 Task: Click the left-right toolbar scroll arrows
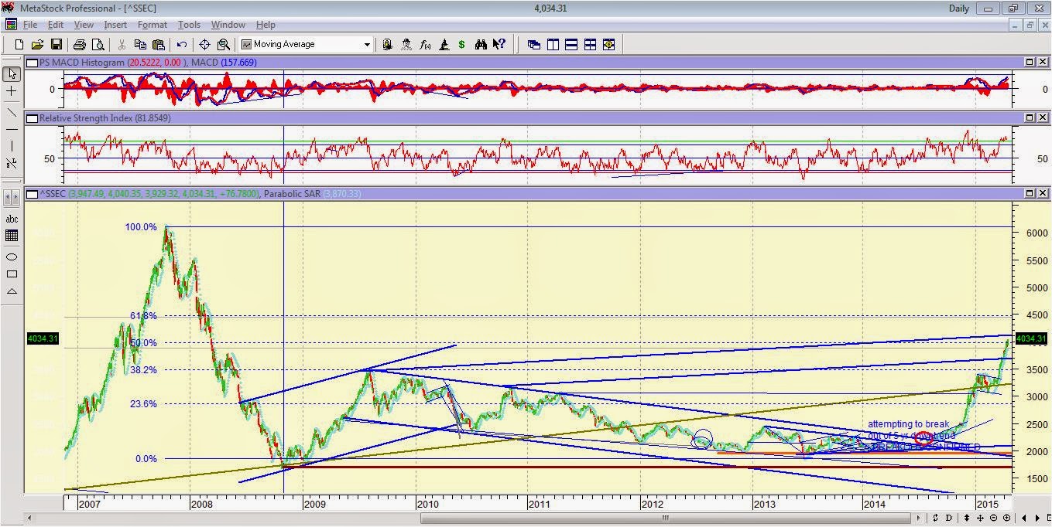click(12, 199)
